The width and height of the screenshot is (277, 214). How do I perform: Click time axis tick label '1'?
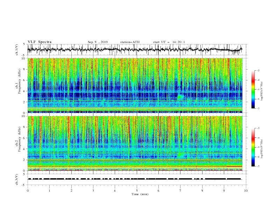(49, 191)
